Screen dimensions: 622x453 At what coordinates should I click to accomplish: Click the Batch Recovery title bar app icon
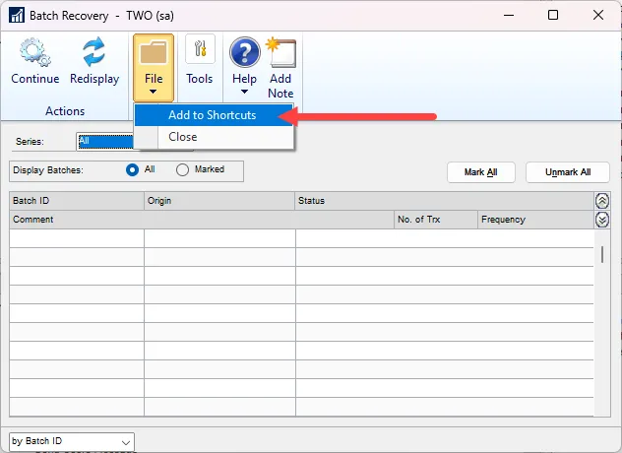[17, 16]
